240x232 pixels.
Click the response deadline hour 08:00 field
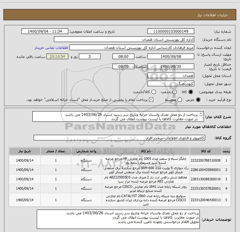[x=123, y=56]
